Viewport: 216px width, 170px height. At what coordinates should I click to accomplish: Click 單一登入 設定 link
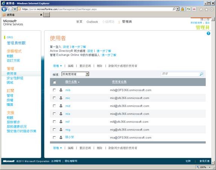[66, 47]
